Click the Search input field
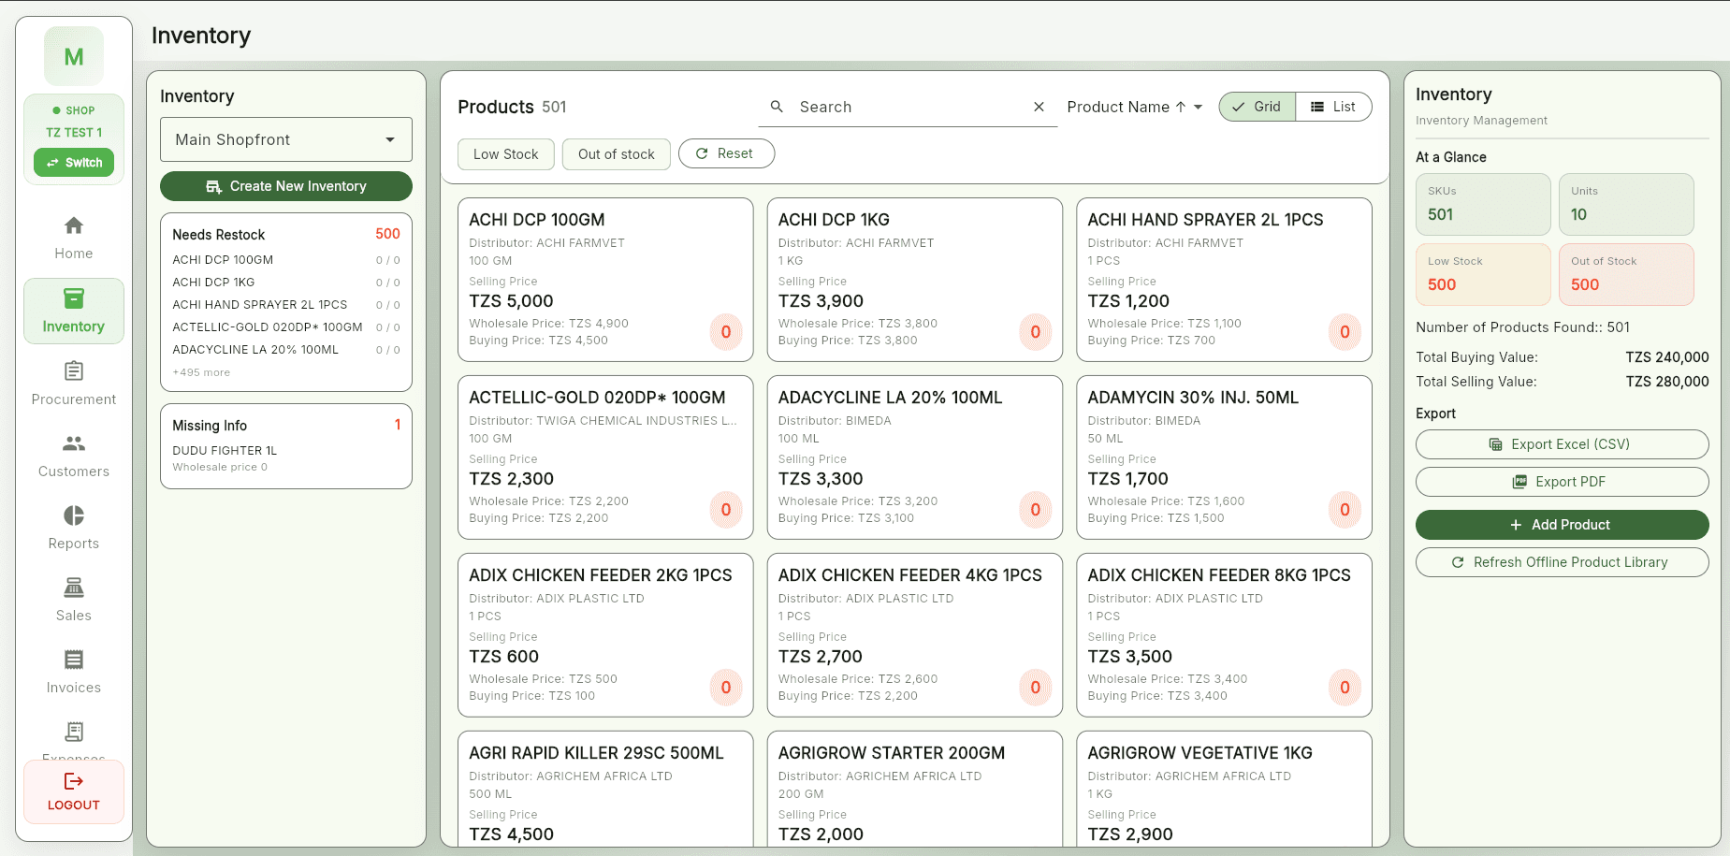This screenshot has width=1730, height=856. point(908,107)
